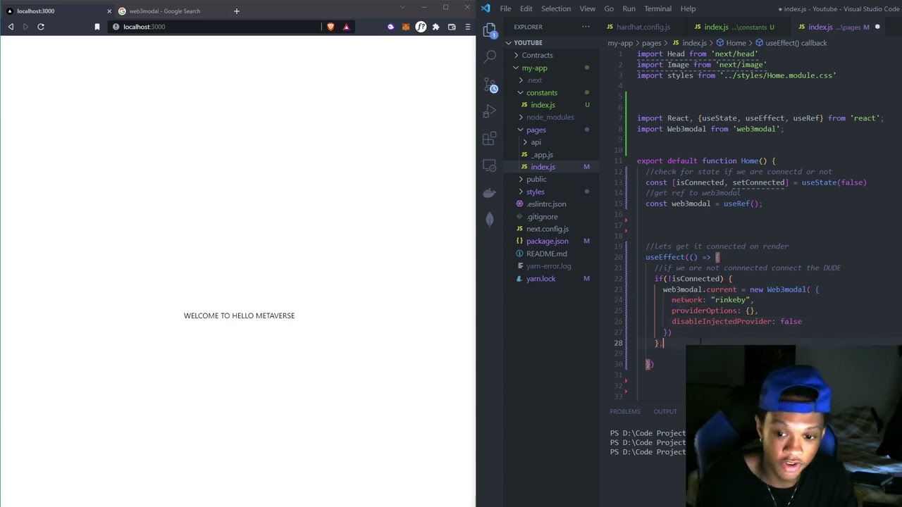
Task: Expand the styles folder
Action: pyautogui.click(x=534, y=192)
